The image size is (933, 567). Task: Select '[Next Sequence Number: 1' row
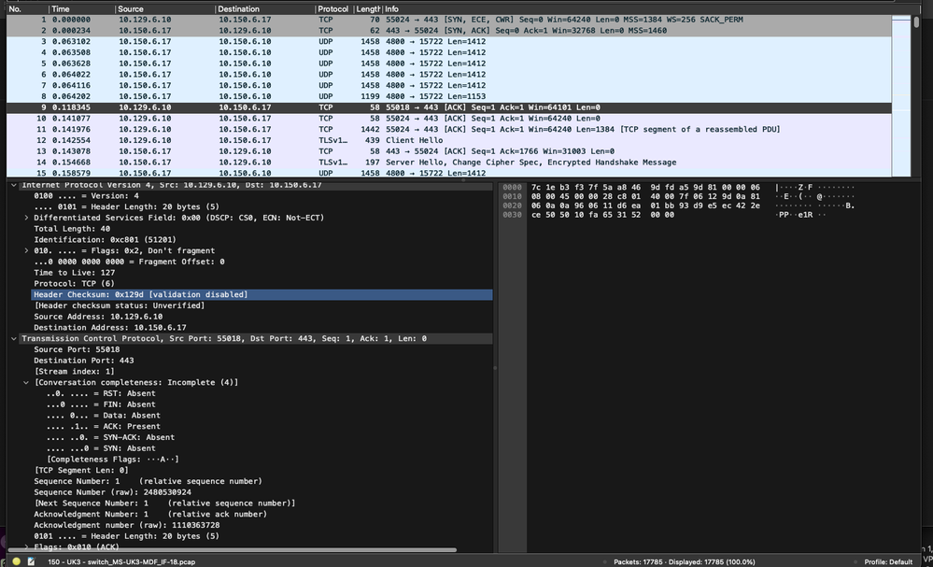click(164, 503)
